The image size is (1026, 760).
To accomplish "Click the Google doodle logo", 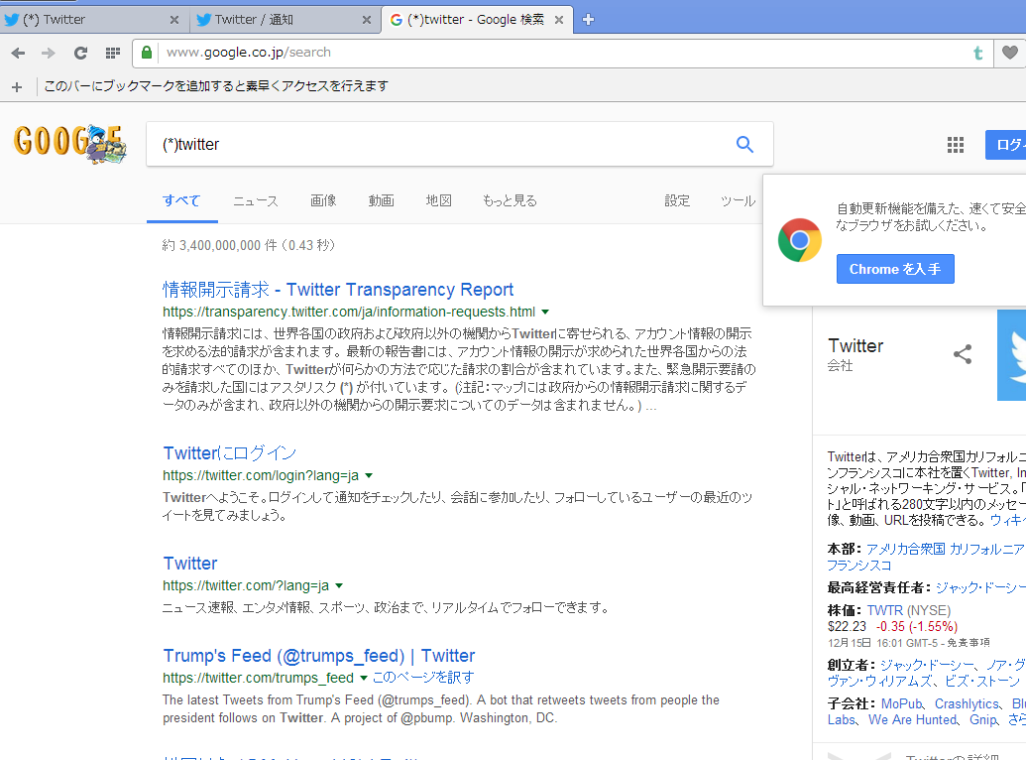I will [70, 144].
